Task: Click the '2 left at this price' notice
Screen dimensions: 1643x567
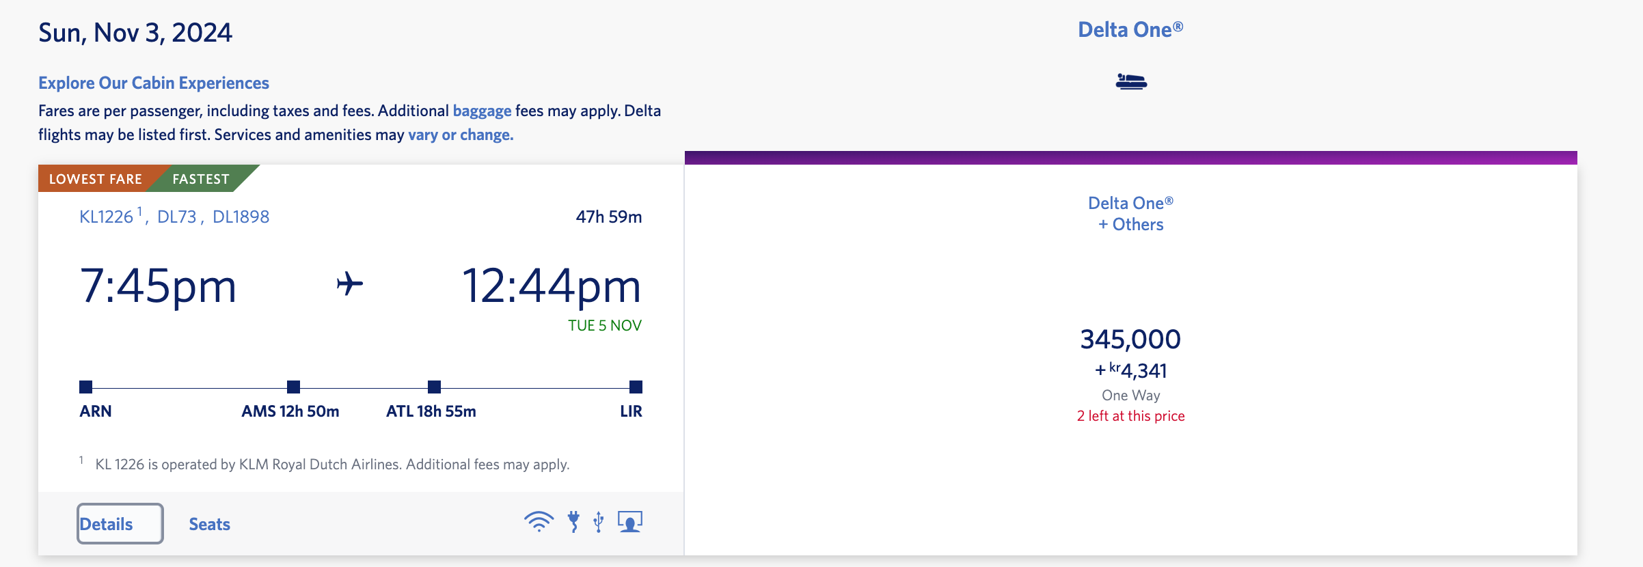Action: [1130, 416]
